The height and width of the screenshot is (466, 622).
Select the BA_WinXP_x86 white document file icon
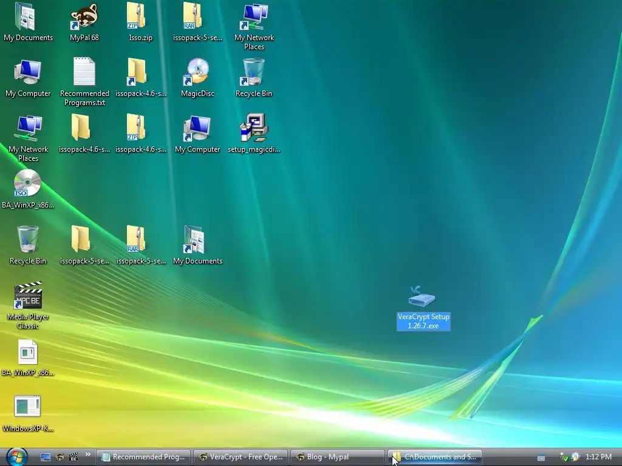(28, 358)
